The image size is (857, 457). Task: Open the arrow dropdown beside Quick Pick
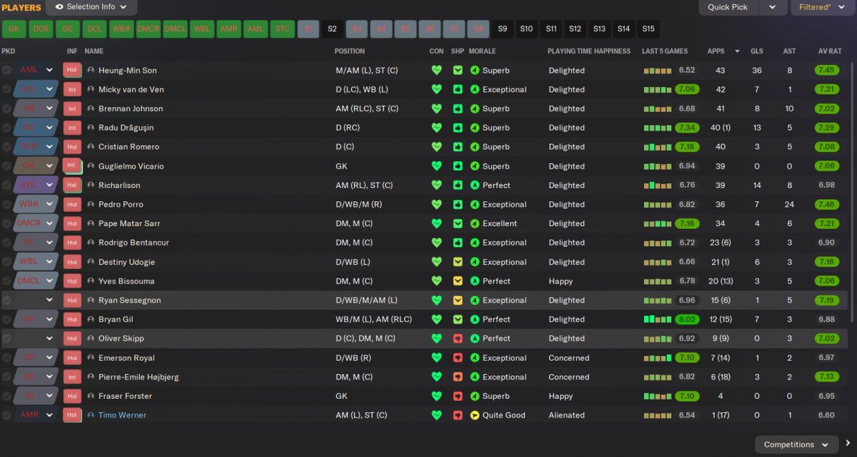(773, 7)
